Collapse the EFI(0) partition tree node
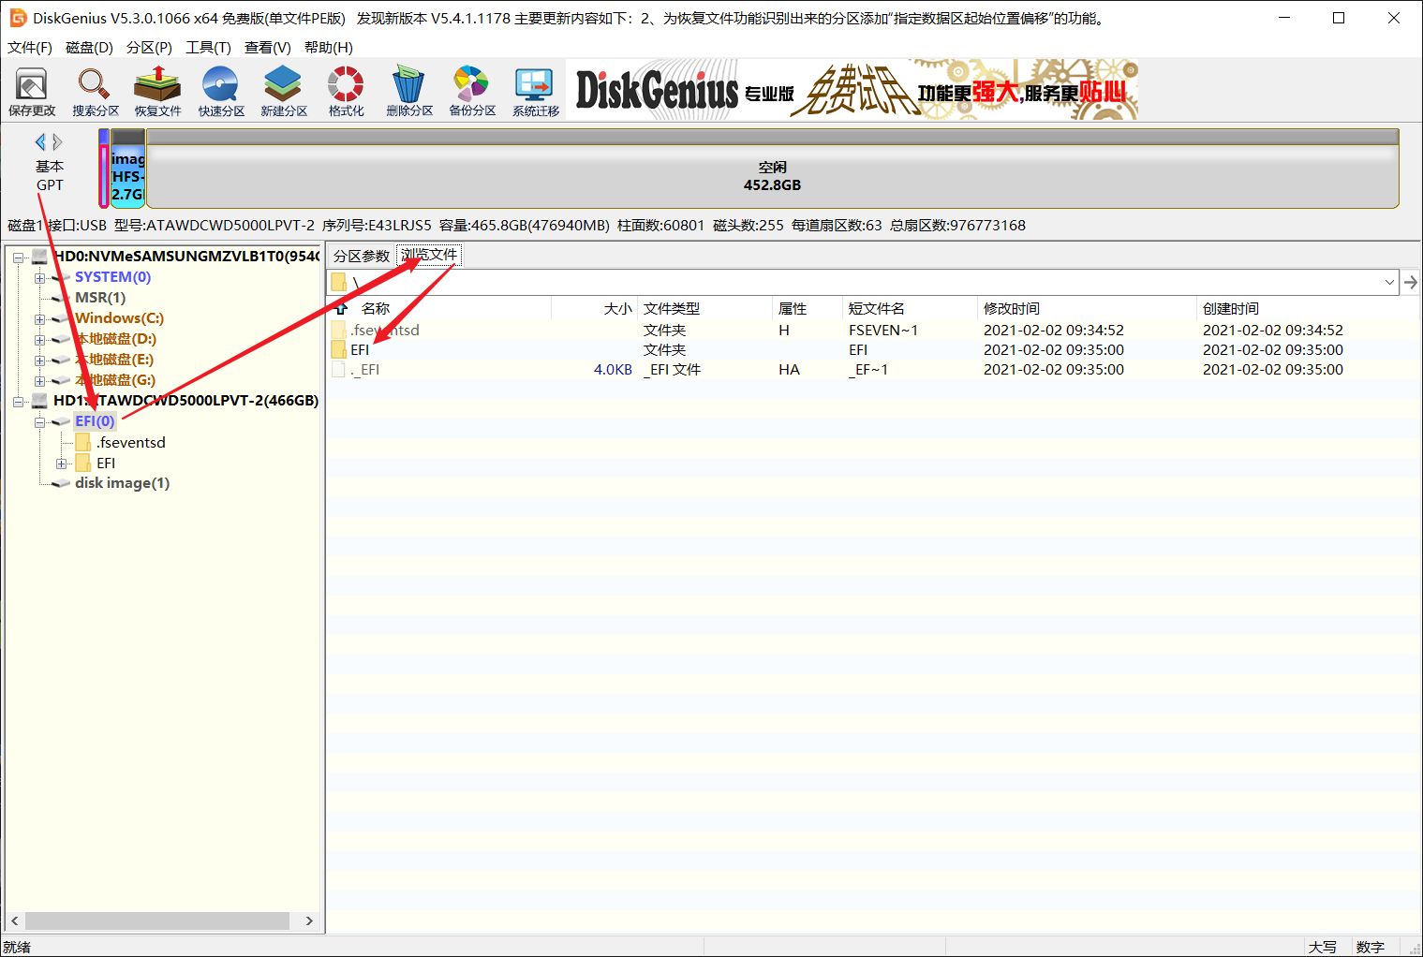 point(39,422)
